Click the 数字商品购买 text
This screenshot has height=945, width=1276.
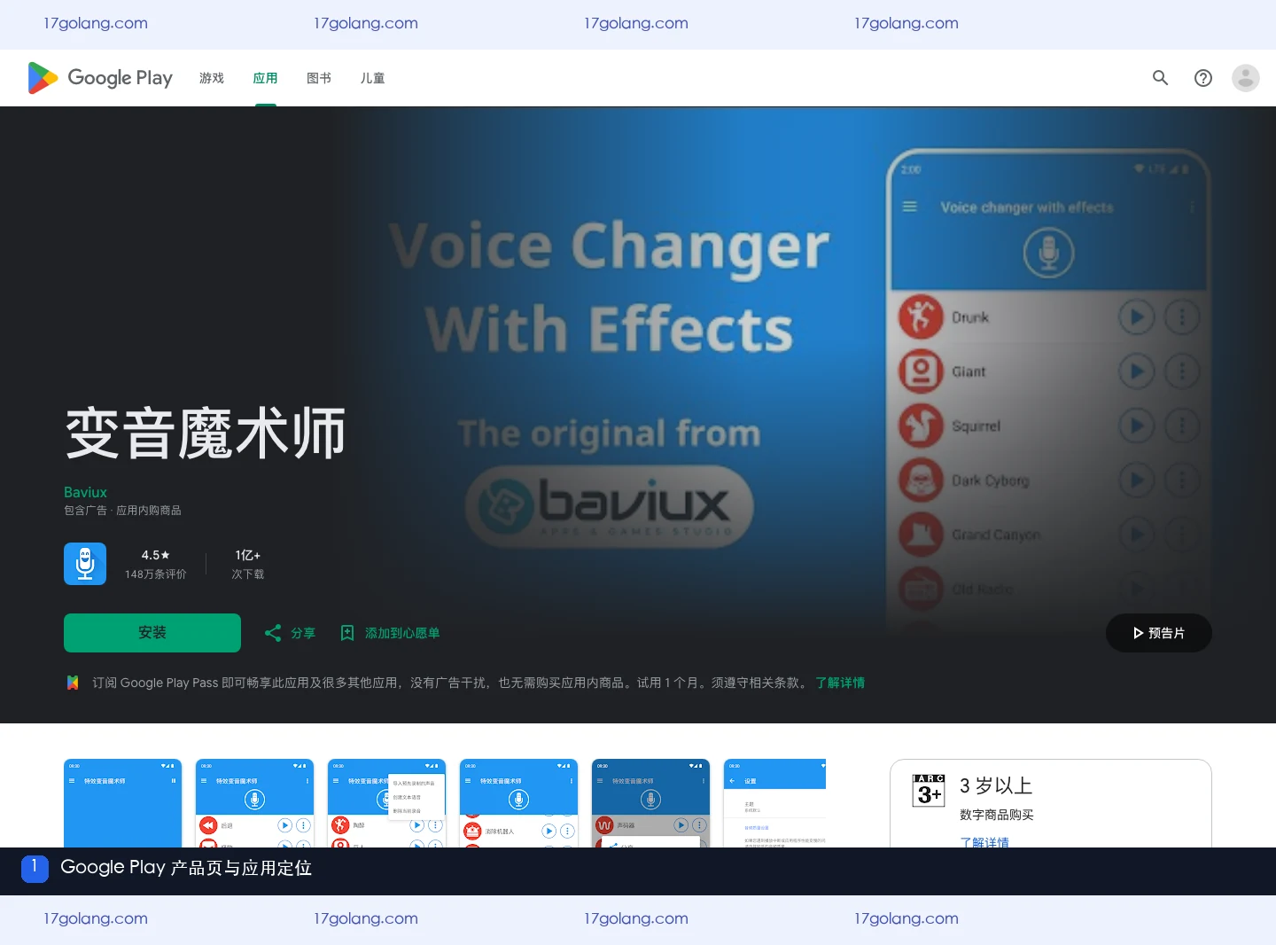pos(997,815)
